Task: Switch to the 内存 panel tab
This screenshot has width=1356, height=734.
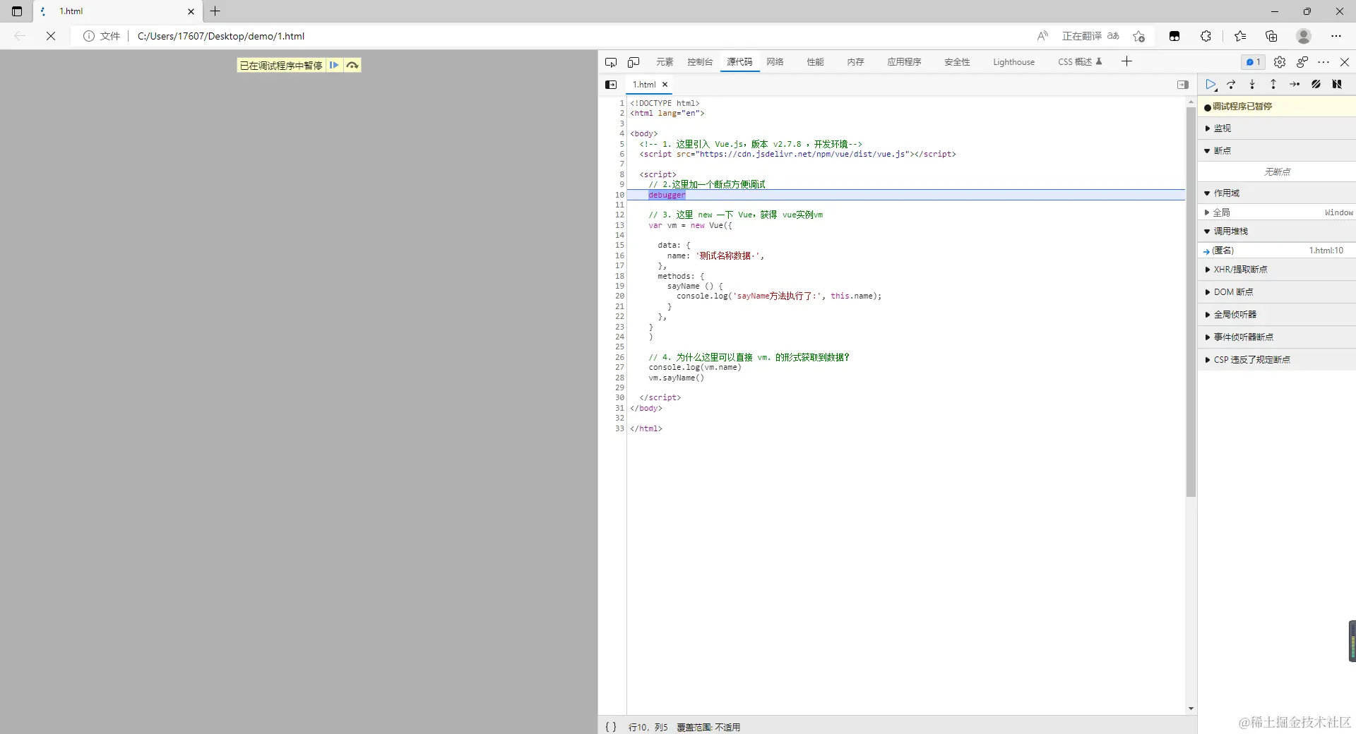Action: [855, 62]
